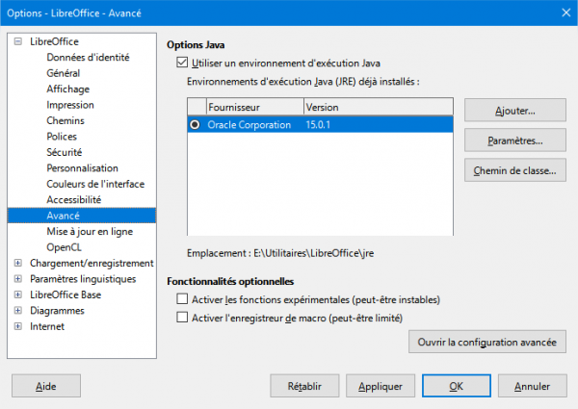The width and height of the screenshot is (578, 409).
Task: Expand the Internet tree node
Action: click(17, 326)
